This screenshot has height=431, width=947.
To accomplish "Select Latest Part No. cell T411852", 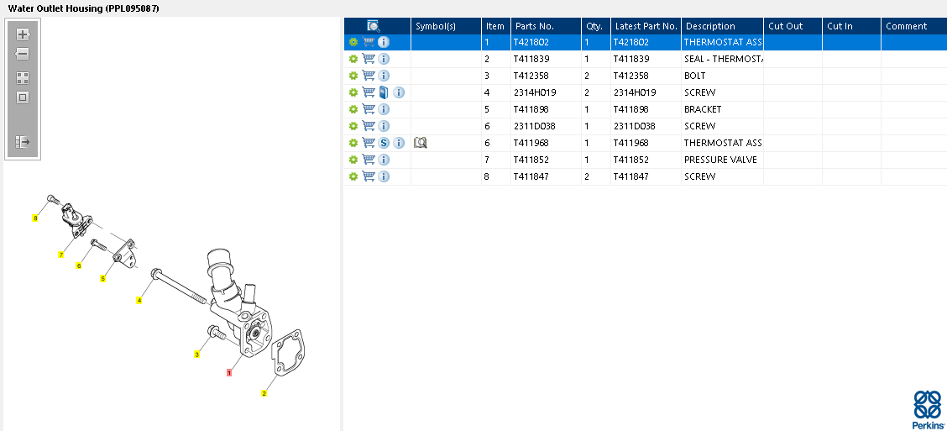I will click(x=646, y=160).
